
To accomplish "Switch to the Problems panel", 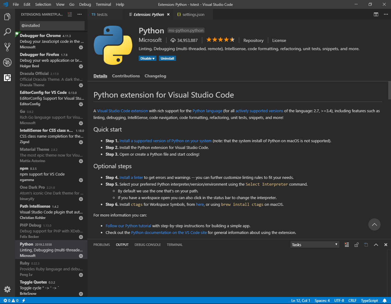I will click(x=102, y=245).
